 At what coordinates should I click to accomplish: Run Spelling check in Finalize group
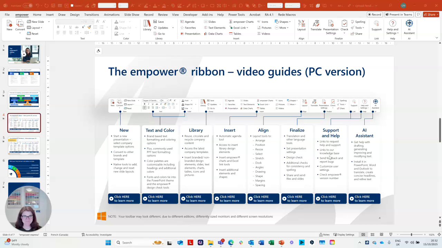point(358,22)
